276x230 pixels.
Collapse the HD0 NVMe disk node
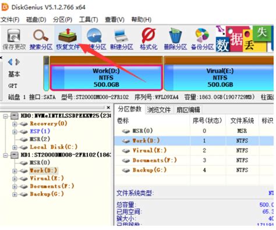pos(5,116)
